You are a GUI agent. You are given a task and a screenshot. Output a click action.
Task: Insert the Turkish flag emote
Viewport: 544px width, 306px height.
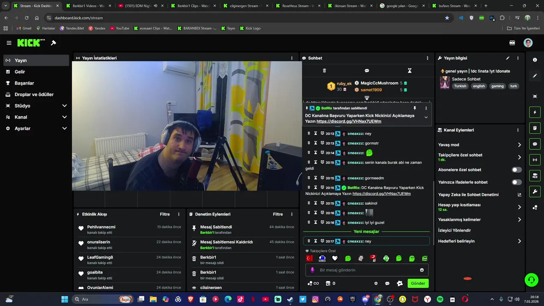pos(309,258)
